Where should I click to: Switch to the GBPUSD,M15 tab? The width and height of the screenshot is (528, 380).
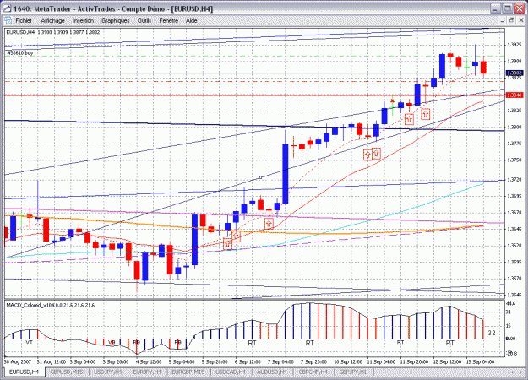(x=67, y=372)
